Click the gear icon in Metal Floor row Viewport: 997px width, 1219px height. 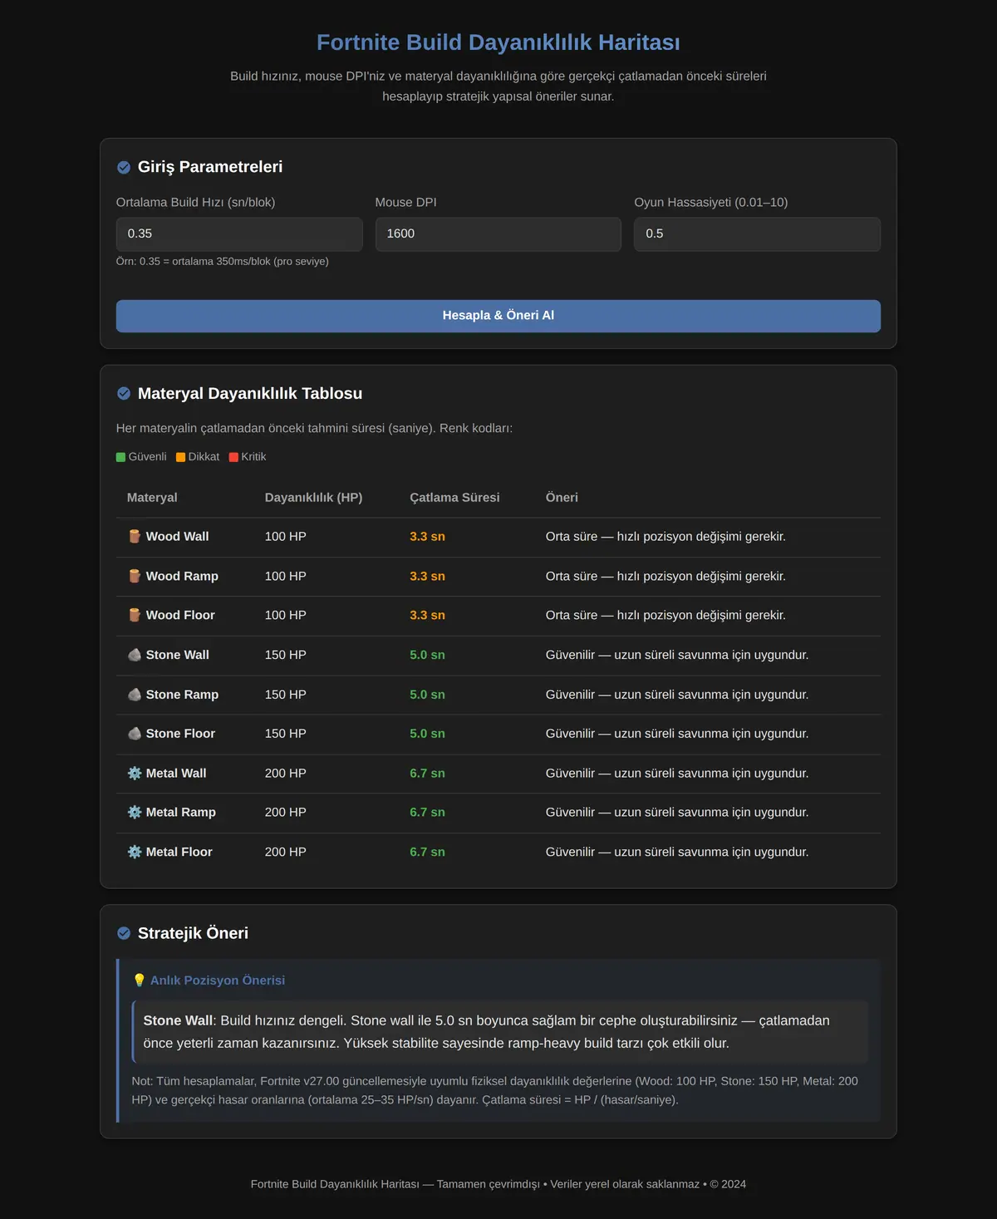click(x=135, y=852)
